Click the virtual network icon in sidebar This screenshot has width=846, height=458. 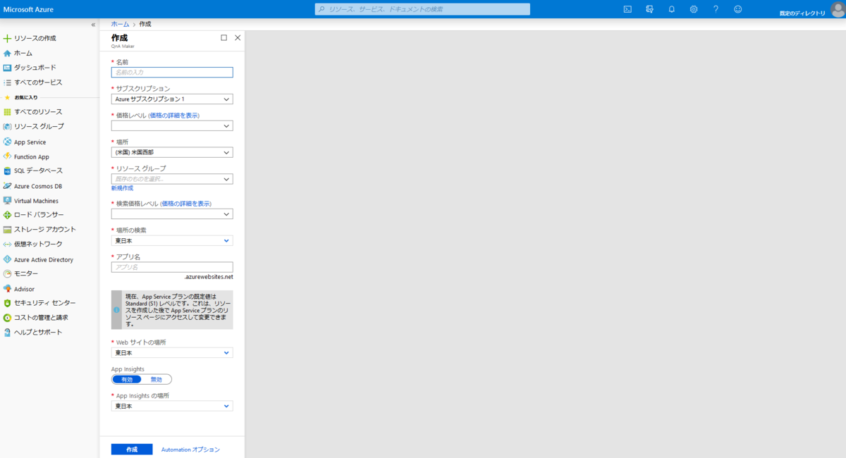(7, 245)
